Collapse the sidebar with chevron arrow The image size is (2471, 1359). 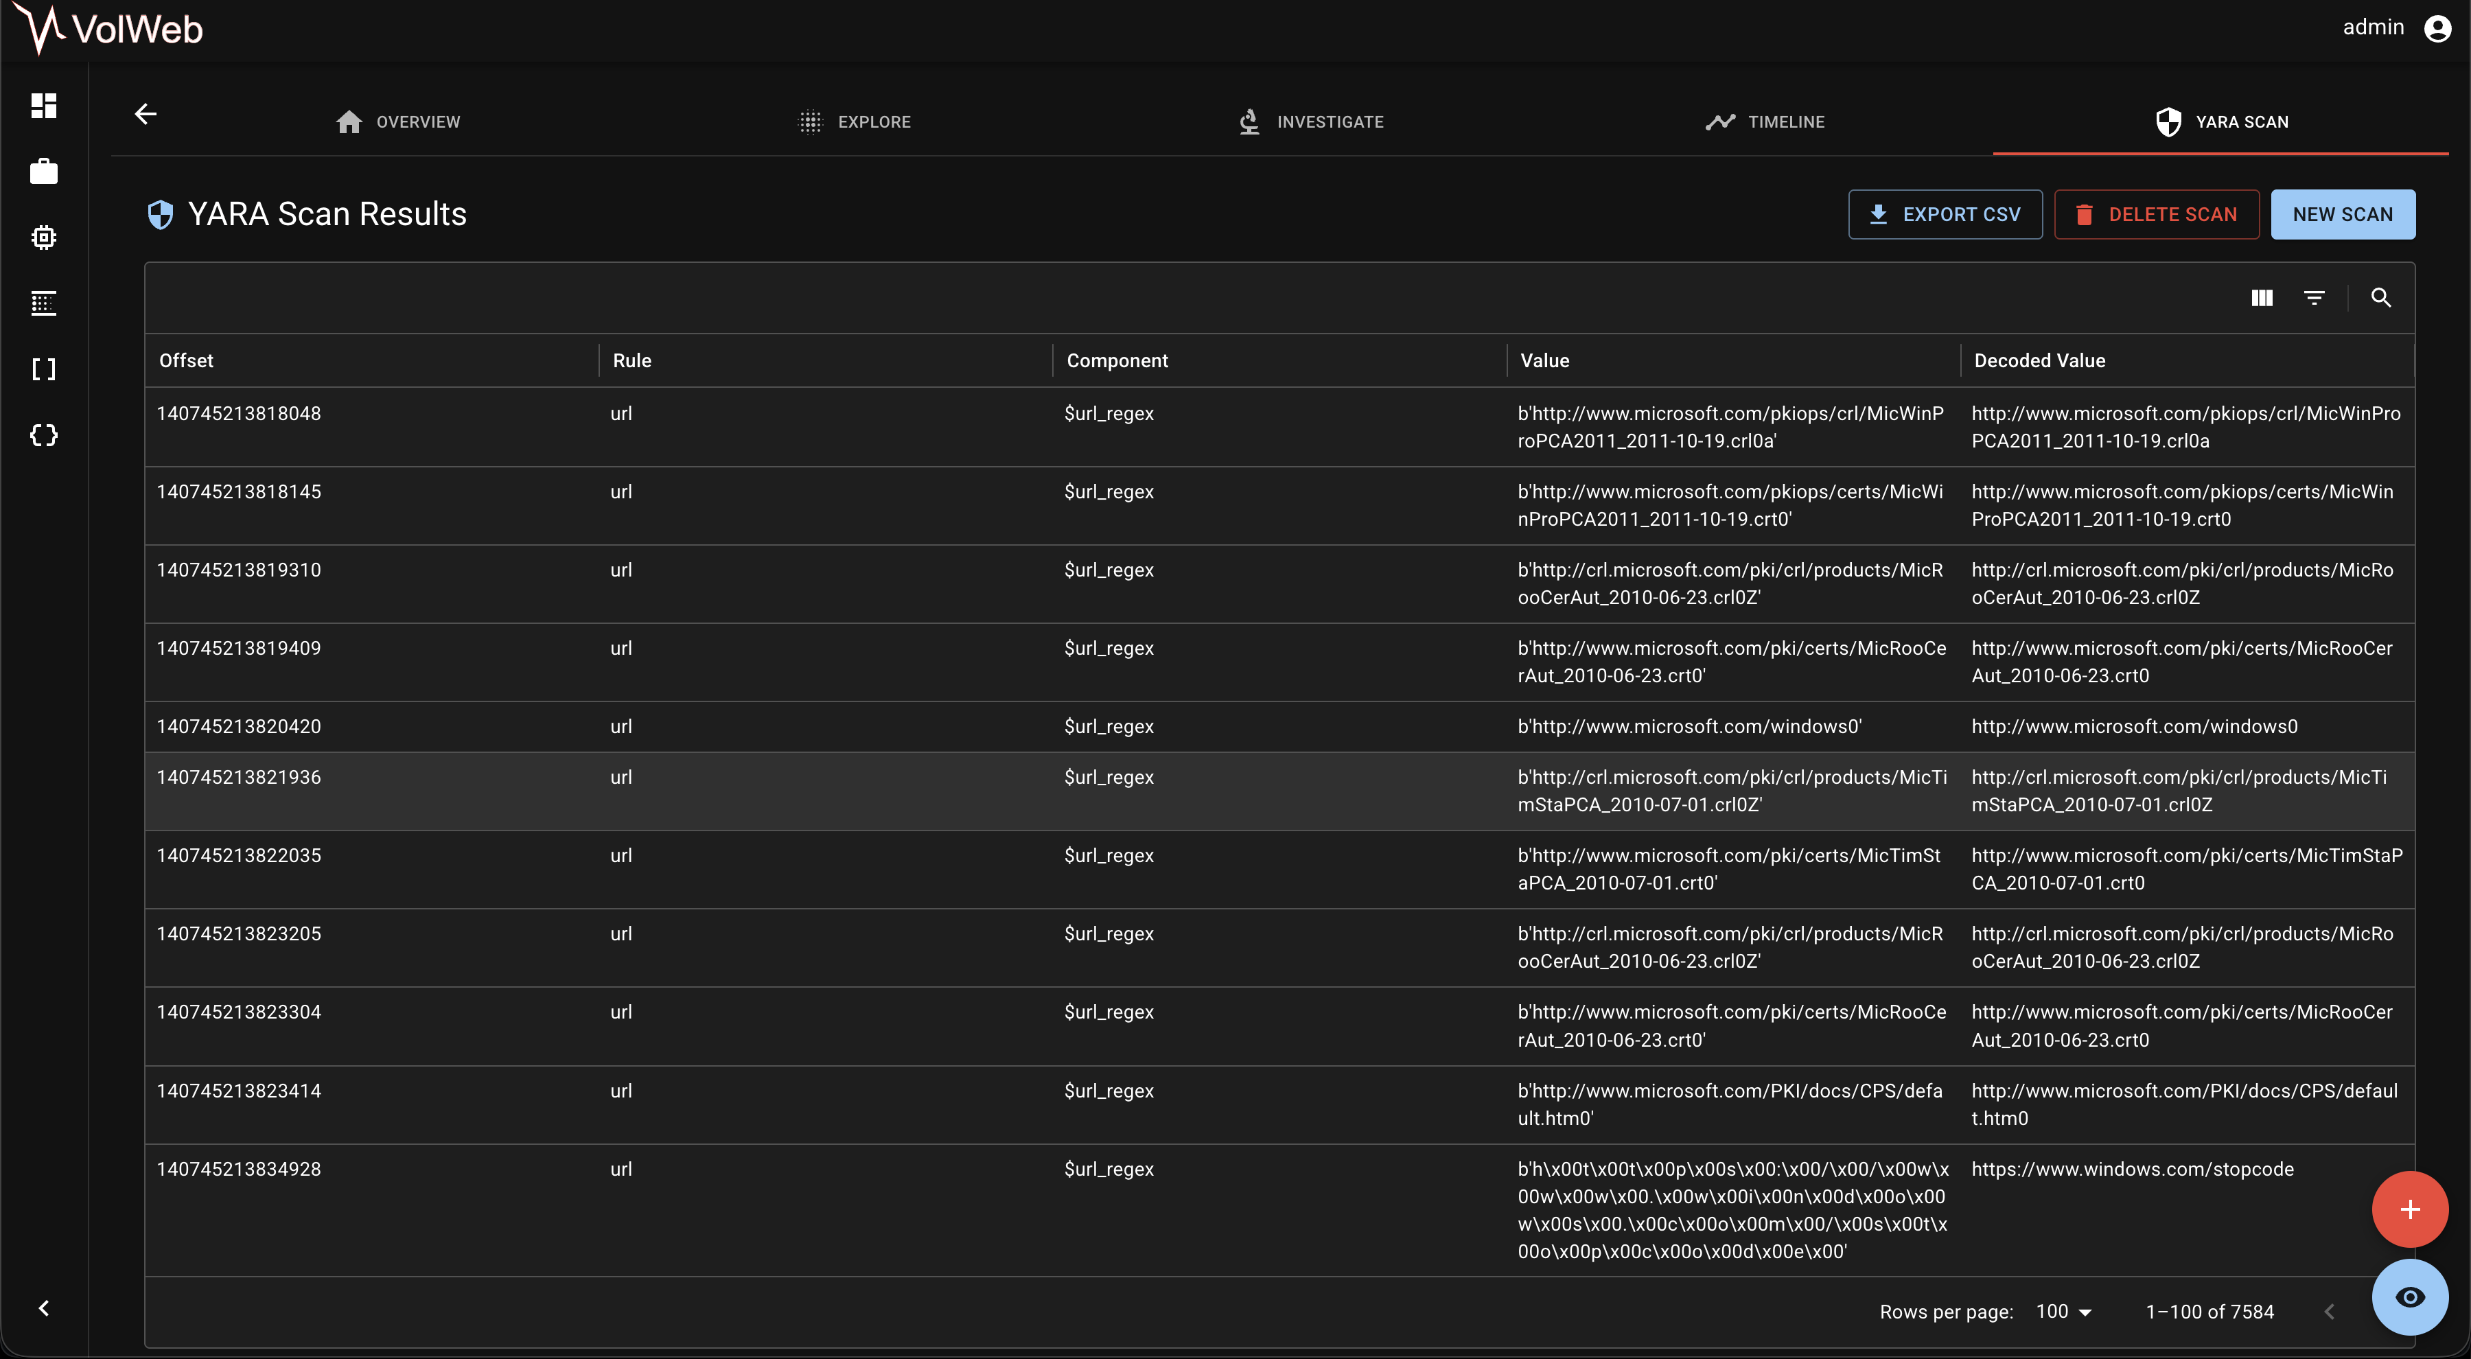tap(44, 1308)
